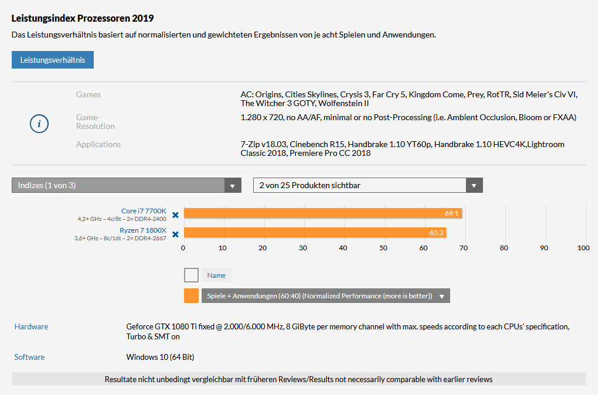Viewport: 599px width, 395px height.
Task: Click the round info icon
Action: click(x=39, y=124)
